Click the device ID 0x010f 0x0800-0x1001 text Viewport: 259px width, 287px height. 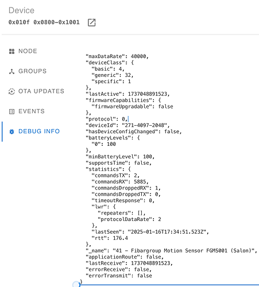click(44, 22)
